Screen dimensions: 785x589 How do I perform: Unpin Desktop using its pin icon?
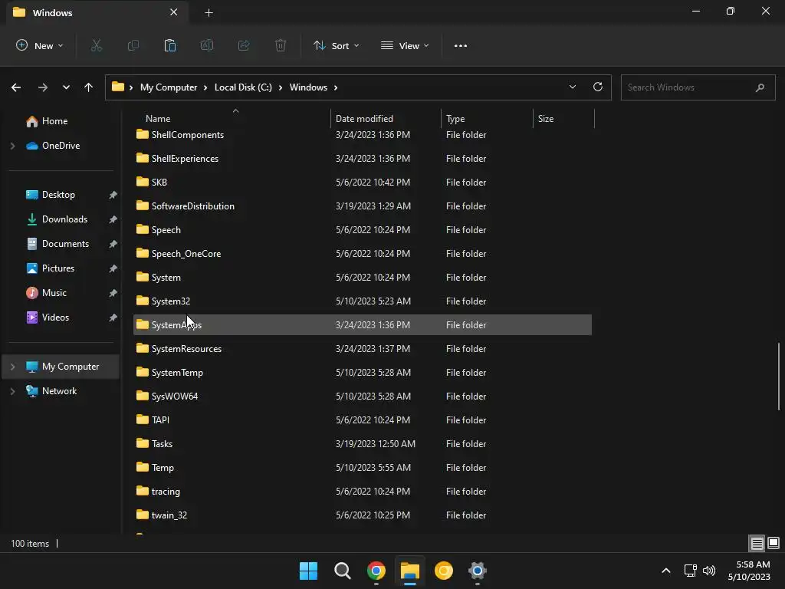(113, 195)
